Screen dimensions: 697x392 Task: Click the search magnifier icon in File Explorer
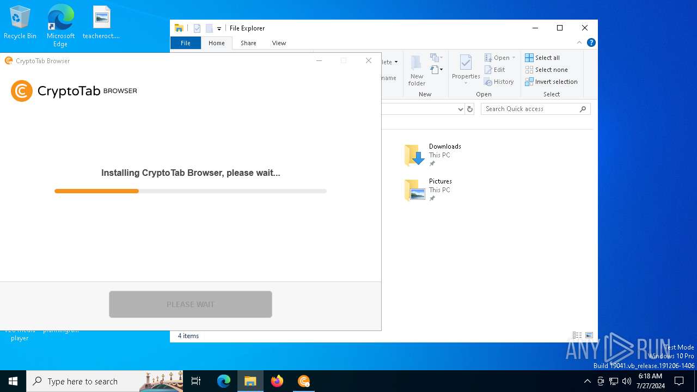[x=583, y=109]
